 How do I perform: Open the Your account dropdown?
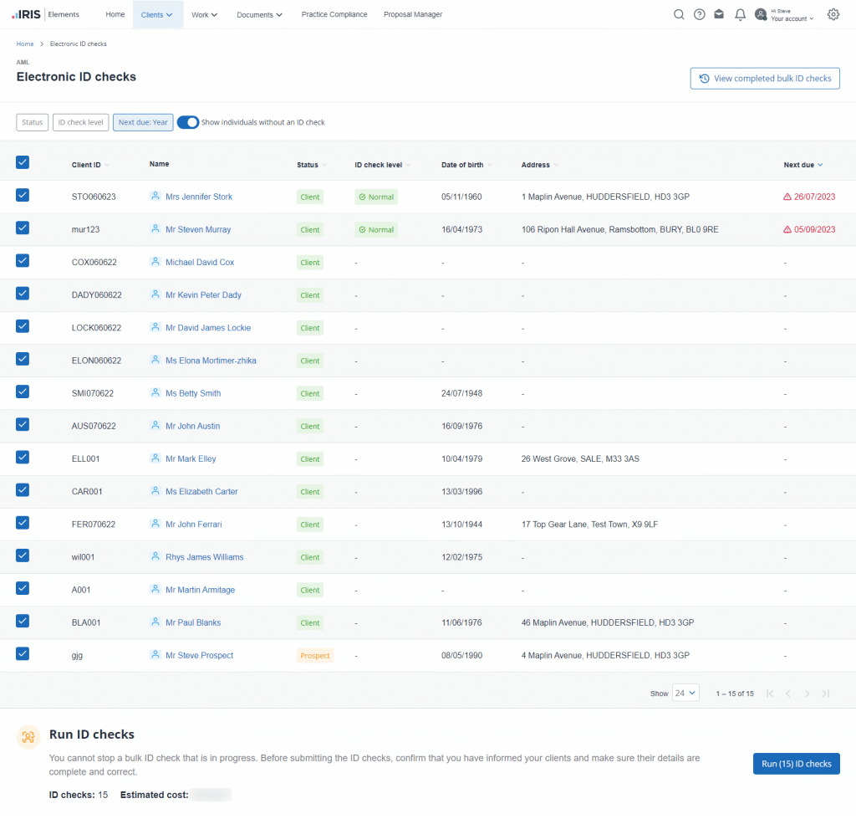click(791, 18)
